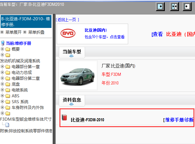This screenshot has width=195, height=144.
Task: Click the 车型:F3DM text
Action: (111, 74)
